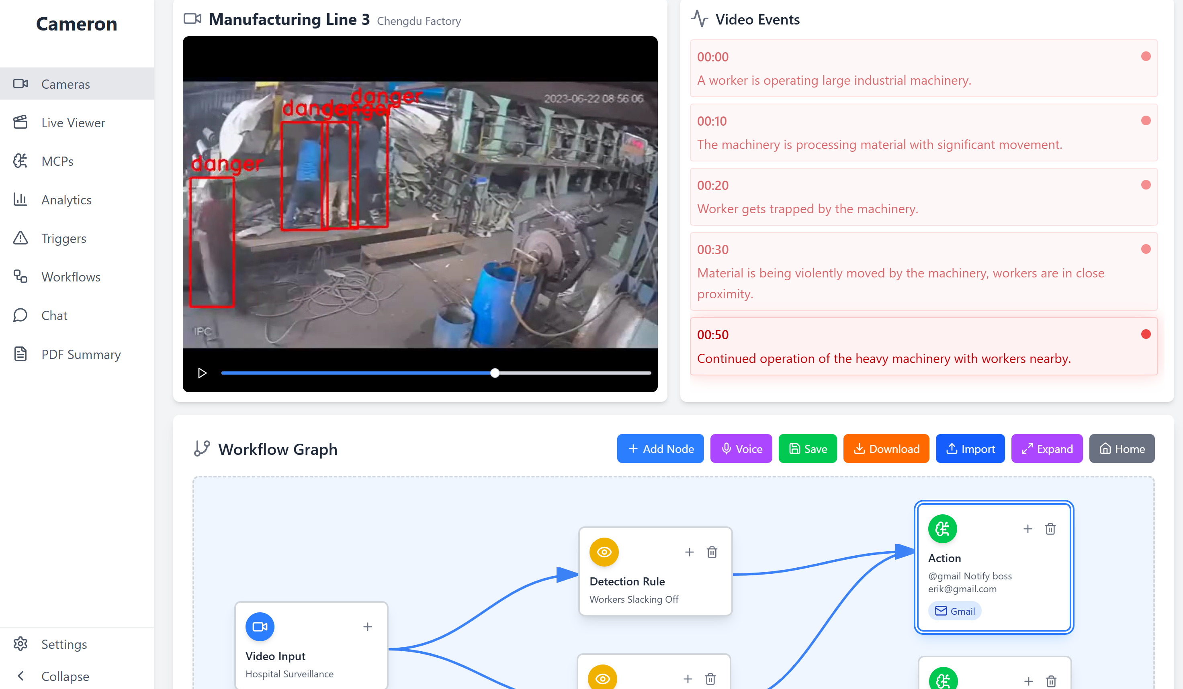This screenshot has height=689, width=1183.
Task: Click the green Action node icon
Action: point(942,529)
